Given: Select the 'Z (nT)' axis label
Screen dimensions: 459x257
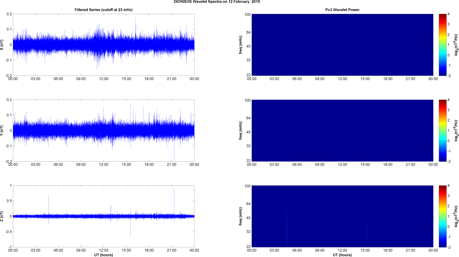Looking at the screenshot, I should pyautogui.click(x=2, y=216).
